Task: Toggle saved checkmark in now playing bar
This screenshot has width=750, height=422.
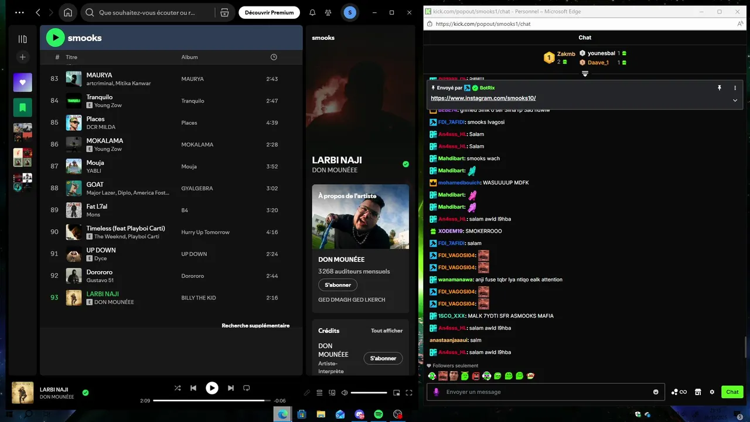Action: (x=86, y=393)
